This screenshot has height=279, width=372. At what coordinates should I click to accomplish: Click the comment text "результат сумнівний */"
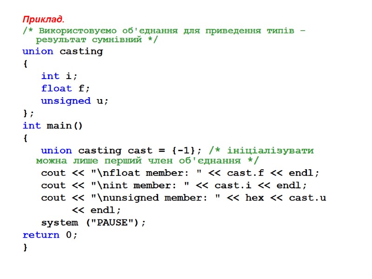pyautogui.click(x=97, y=40)
